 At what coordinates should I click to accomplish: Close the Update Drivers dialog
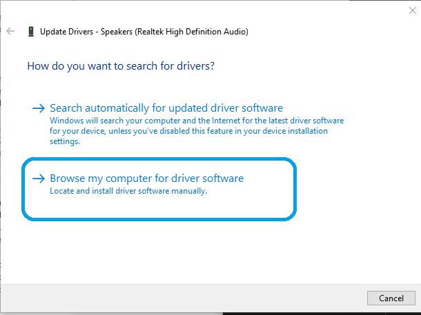click(x=413, y=10)
